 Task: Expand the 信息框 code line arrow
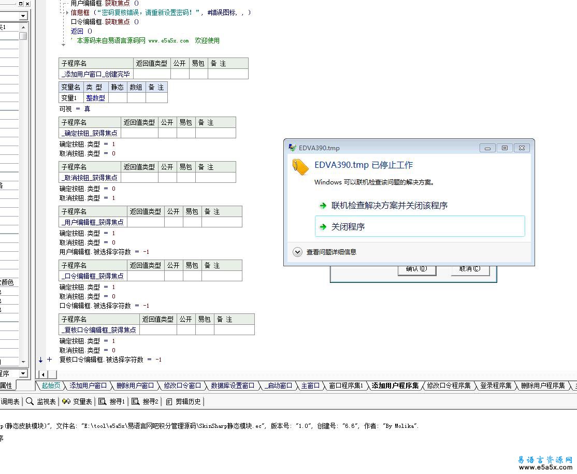pyautogui.click(x=67, y=12)
